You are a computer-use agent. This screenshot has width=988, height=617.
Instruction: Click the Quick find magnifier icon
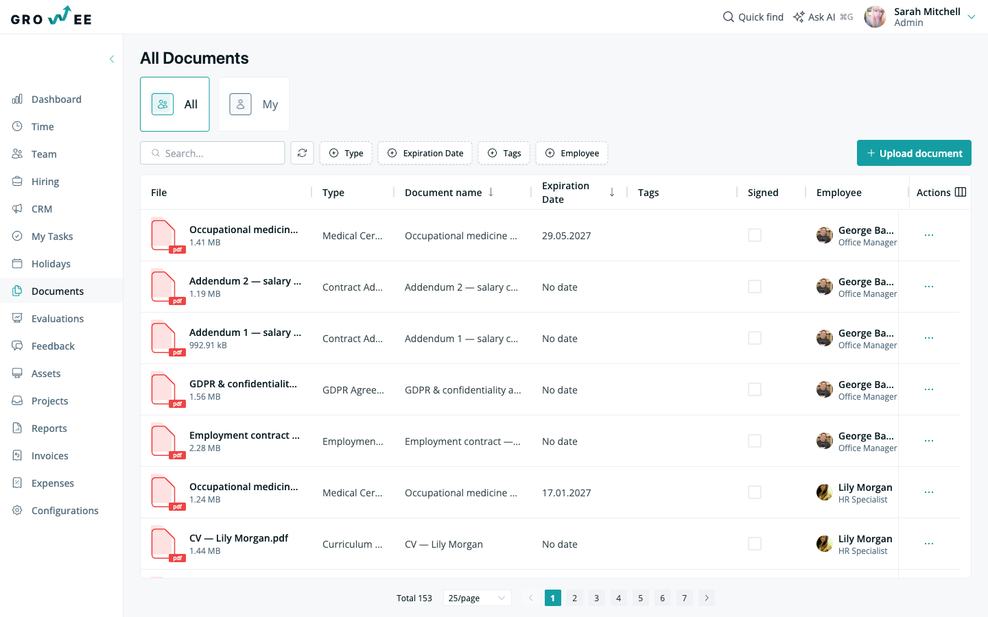point(729,17)
